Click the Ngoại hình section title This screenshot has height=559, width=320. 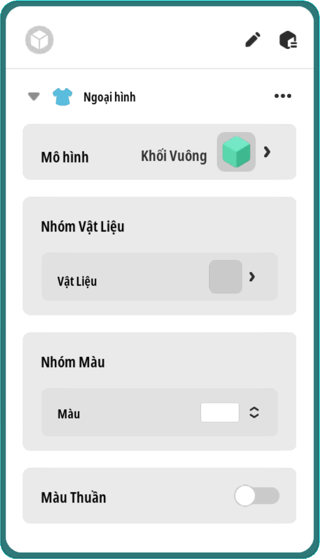click(110, 97)
